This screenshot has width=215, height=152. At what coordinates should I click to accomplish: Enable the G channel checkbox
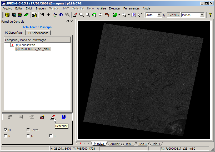(x=28, y=136)
